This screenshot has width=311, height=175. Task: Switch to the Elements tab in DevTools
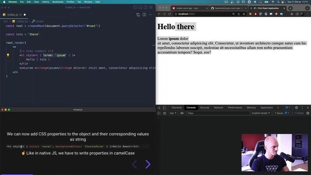pyautogui.click(x=176, y=107)
